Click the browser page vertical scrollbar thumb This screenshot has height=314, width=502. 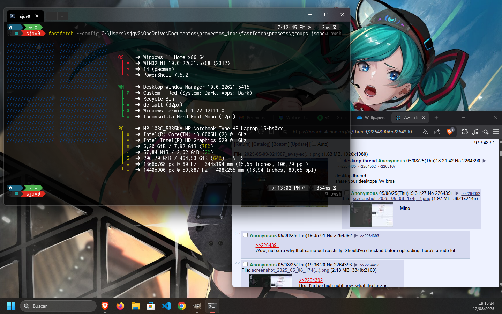tap(501, 153)
